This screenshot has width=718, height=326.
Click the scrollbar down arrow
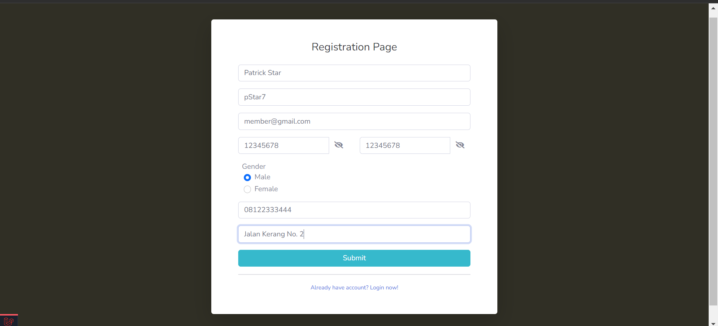click(713, 323)
